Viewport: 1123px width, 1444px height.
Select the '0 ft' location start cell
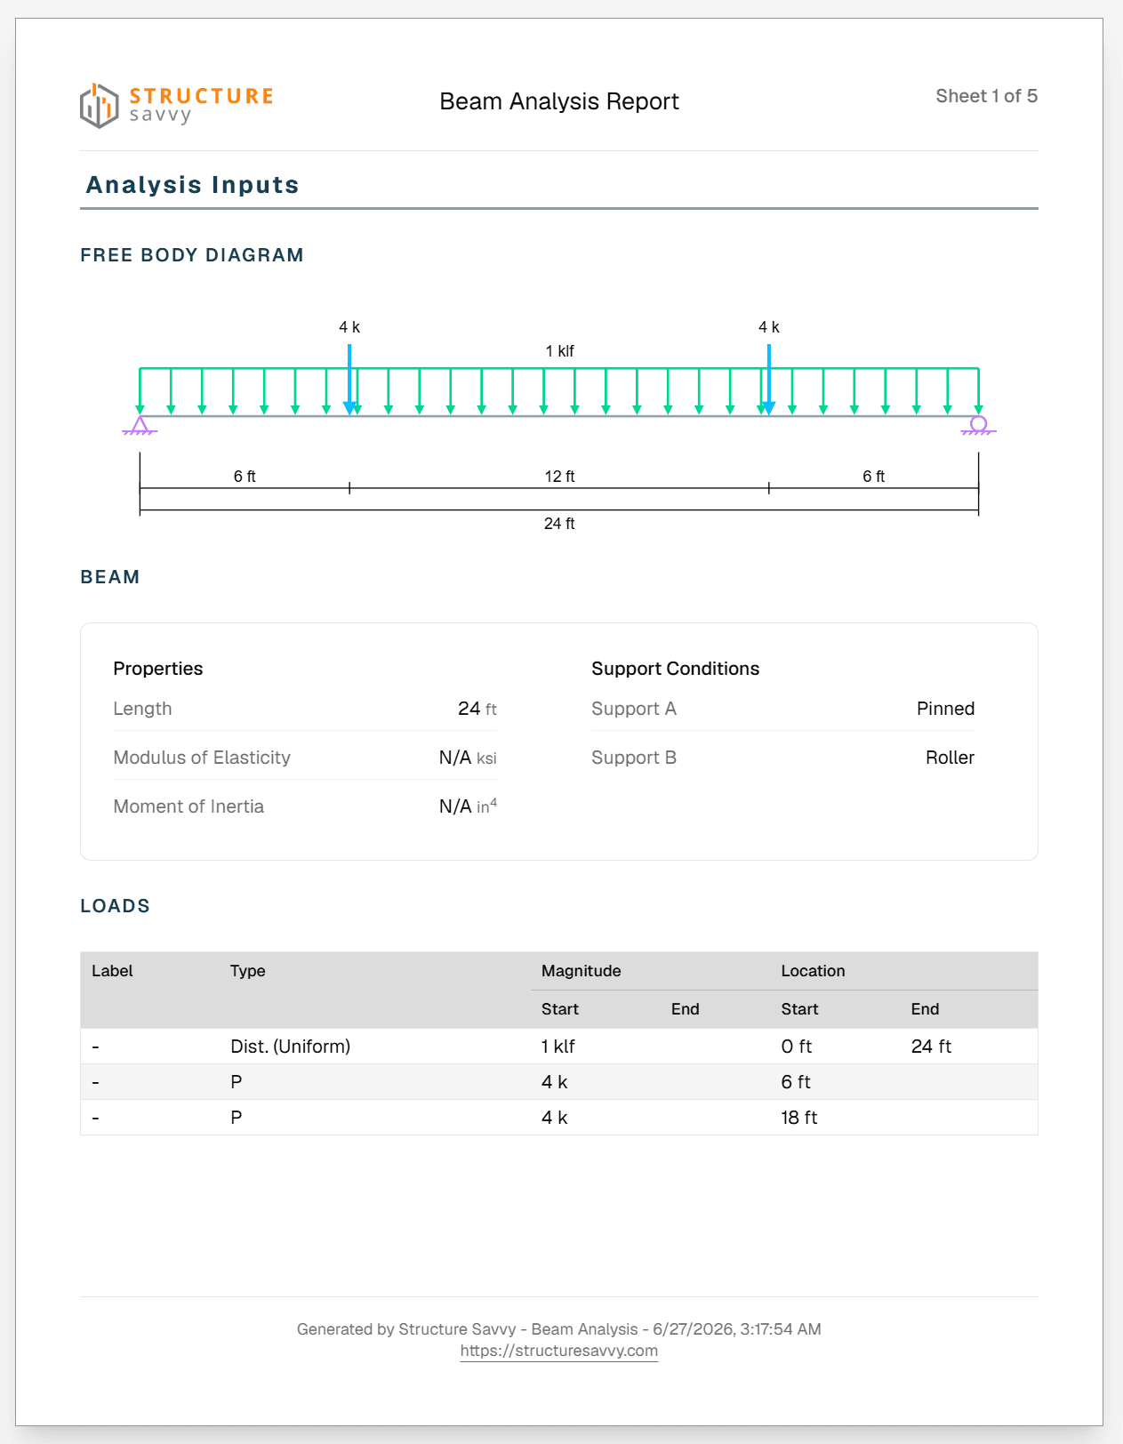tap(797, 1047)
